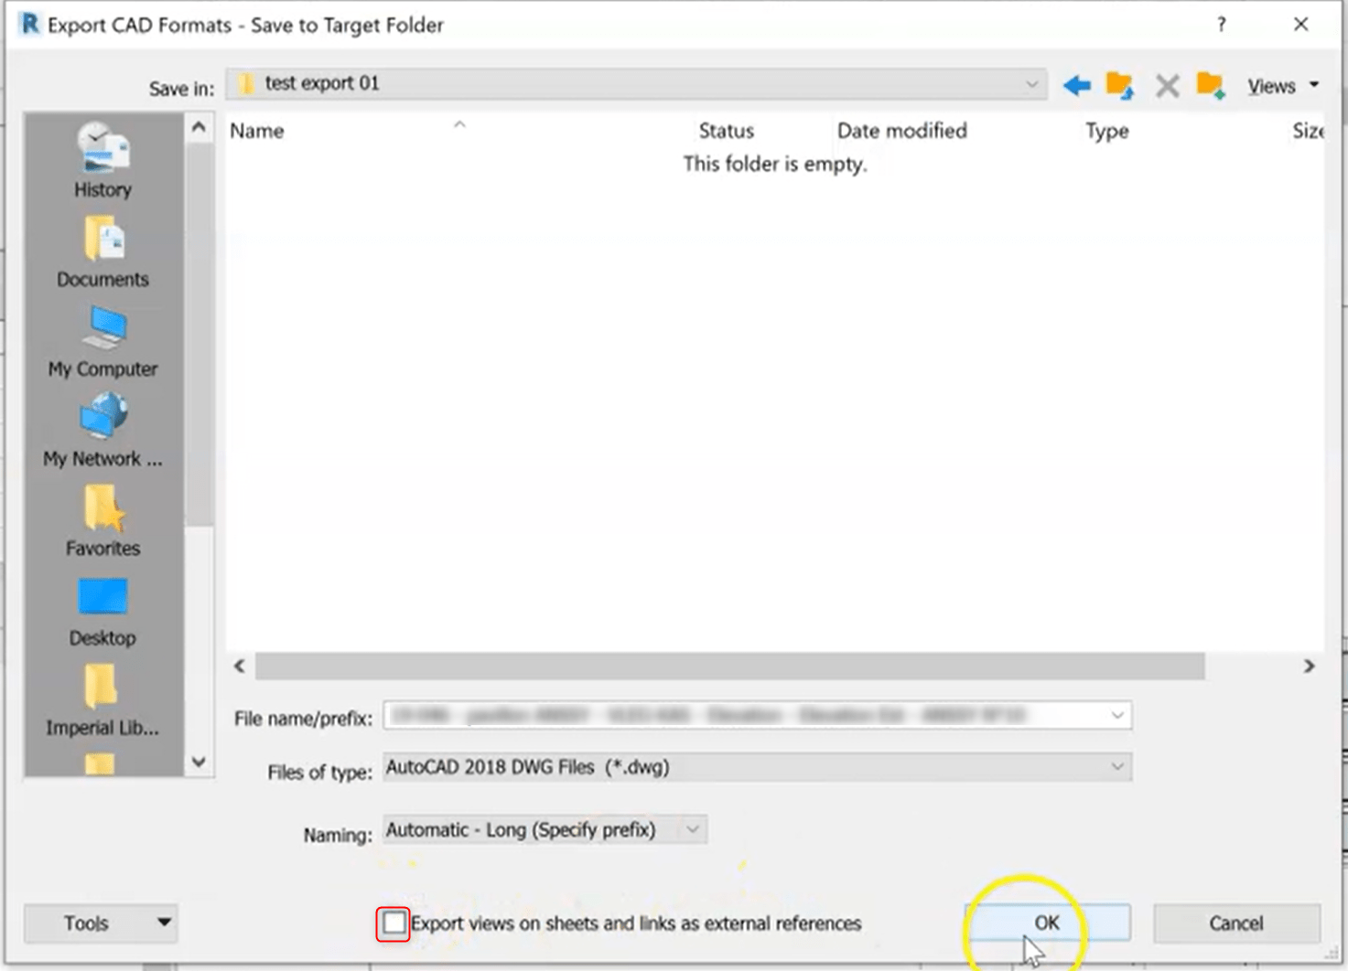The width and height of the screenshot is (1348, 971).
Task: Click the Delete X icon in toolbar
Action: [1167, 86]
